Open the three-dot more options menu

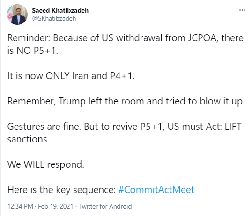[x=242, y=10]
